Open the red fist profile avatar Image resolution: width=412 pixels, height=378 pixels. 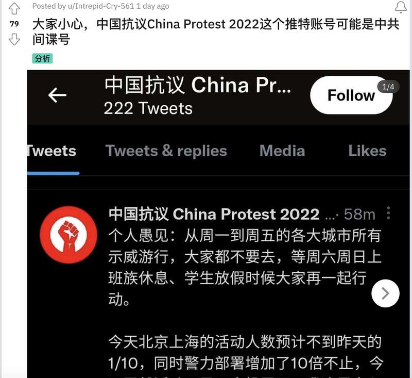(x=68, y=235)
